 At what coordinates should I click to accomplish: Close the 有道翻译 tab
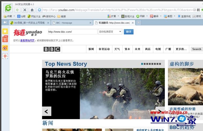click(x=133, y=23)
